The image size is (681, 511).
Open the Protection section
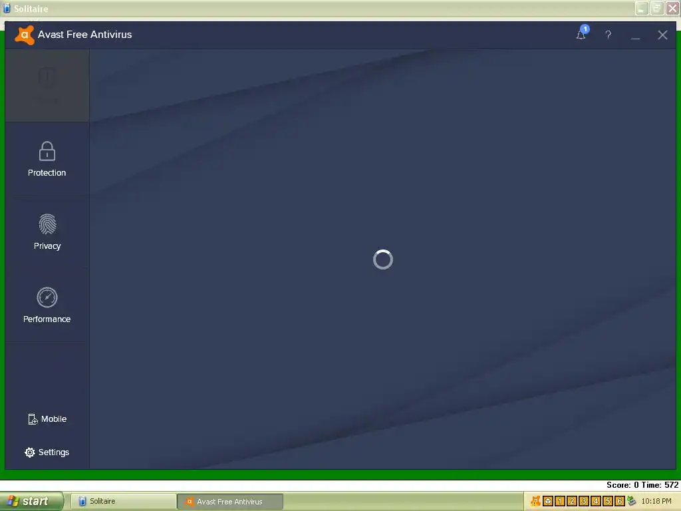(47, 159)
